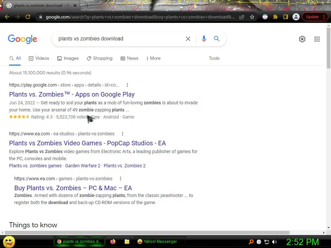Expand the More search categories
Viewport: 331px width, 248px height.
154,58
